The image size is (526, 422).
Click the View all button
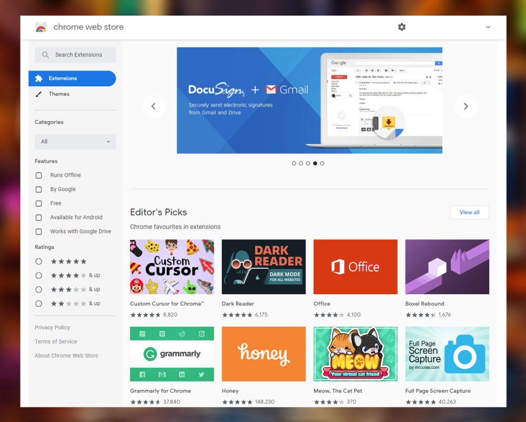[x=469, y=212]
